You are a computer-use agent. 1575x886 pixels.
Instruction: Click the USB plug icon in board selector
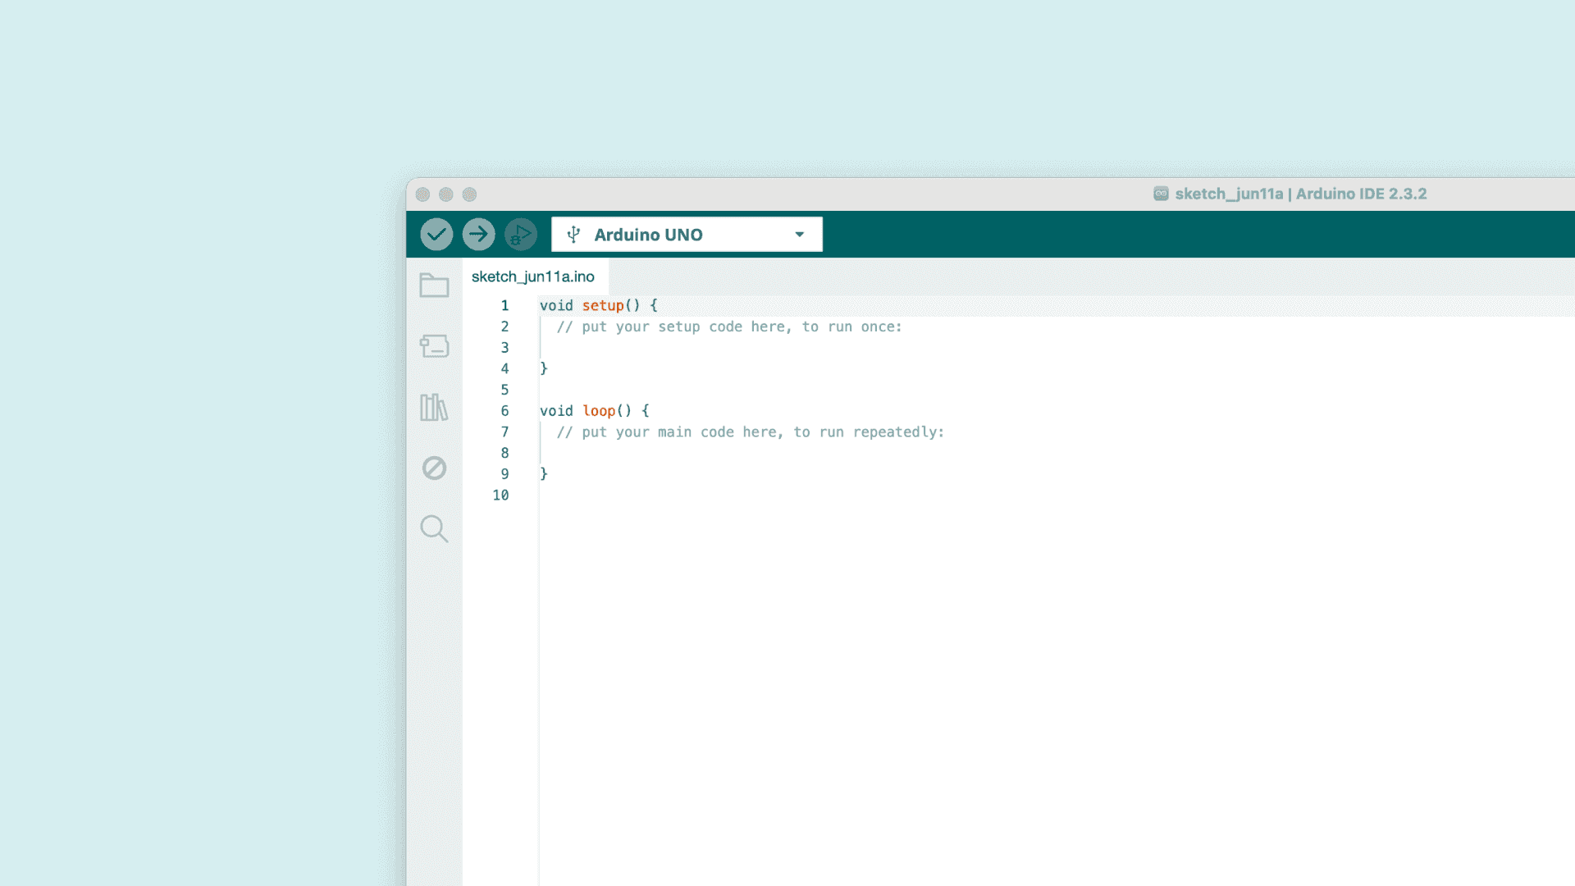coord(573,234)
